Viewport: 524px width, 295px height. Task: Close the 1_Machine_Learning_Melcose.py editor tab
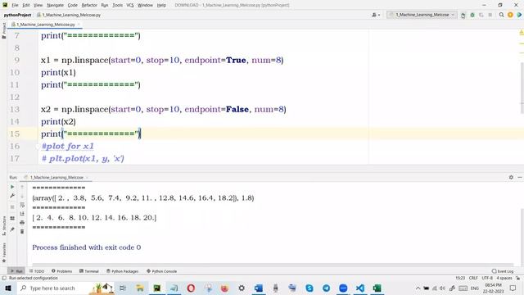click(x=79, y=25)
